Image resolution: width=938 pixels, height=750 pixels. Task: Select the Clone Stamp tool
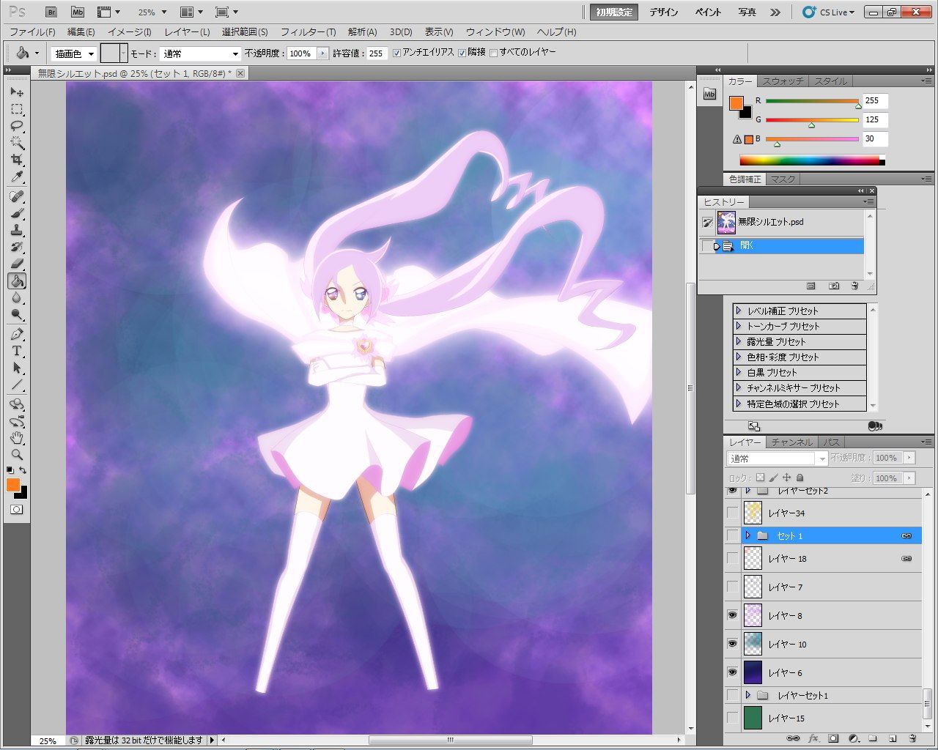point(17,231)
